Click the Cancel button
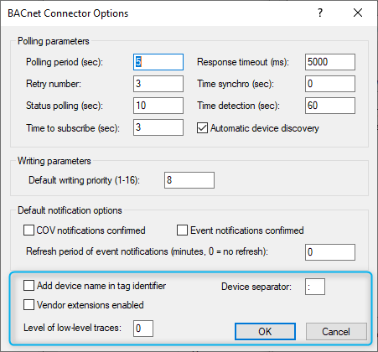 pos(336,332)
